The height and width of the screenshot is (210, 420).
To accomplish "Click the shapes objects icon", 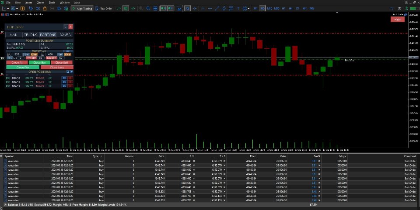I will [245, 9].
